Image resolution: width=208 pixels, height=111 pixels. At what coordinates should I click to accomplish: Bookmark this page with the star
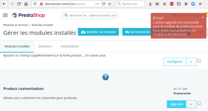coord(110,4)
